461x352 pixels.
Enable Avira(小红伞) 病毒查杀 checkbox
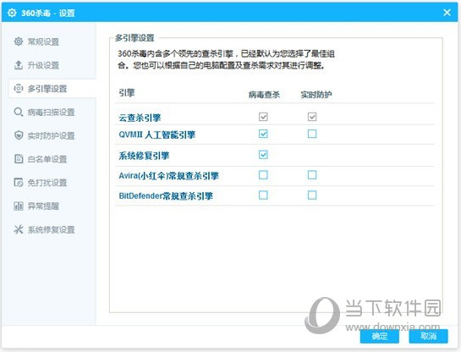pos(263,175)
